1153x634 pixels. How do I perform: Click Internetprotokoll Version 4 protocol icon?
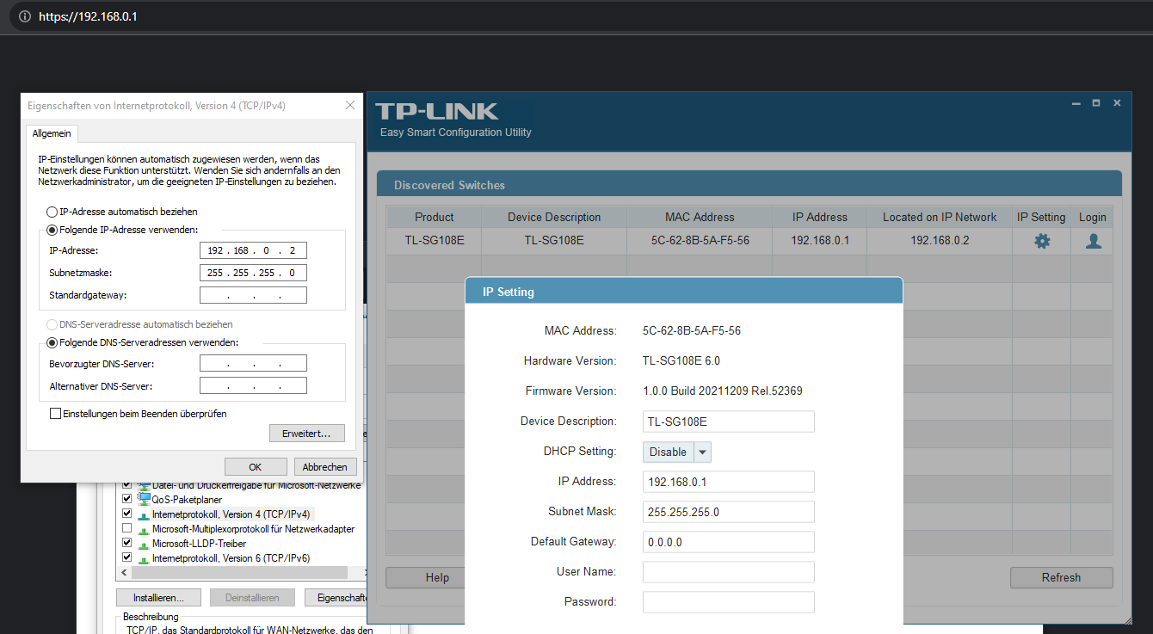(144, 514)
